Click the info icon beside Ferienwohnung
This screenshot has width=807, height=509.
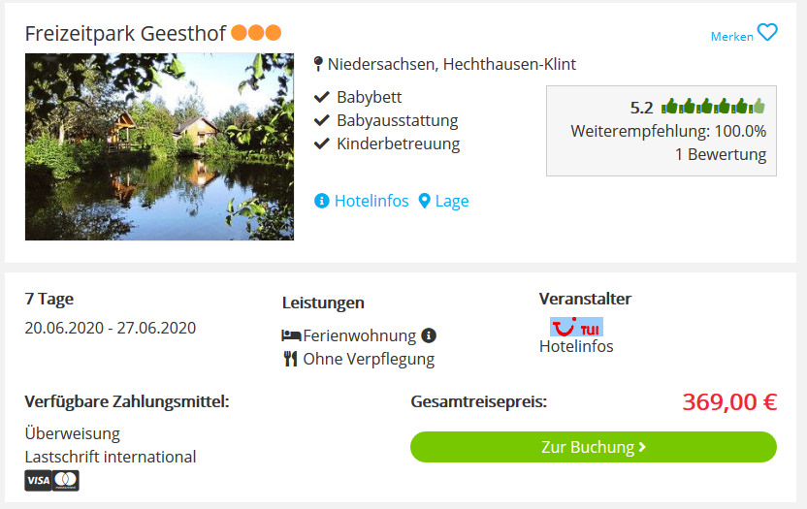point(429,335)
